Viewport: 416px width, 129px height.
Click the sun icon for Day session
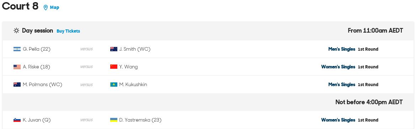tap(16, 31)
